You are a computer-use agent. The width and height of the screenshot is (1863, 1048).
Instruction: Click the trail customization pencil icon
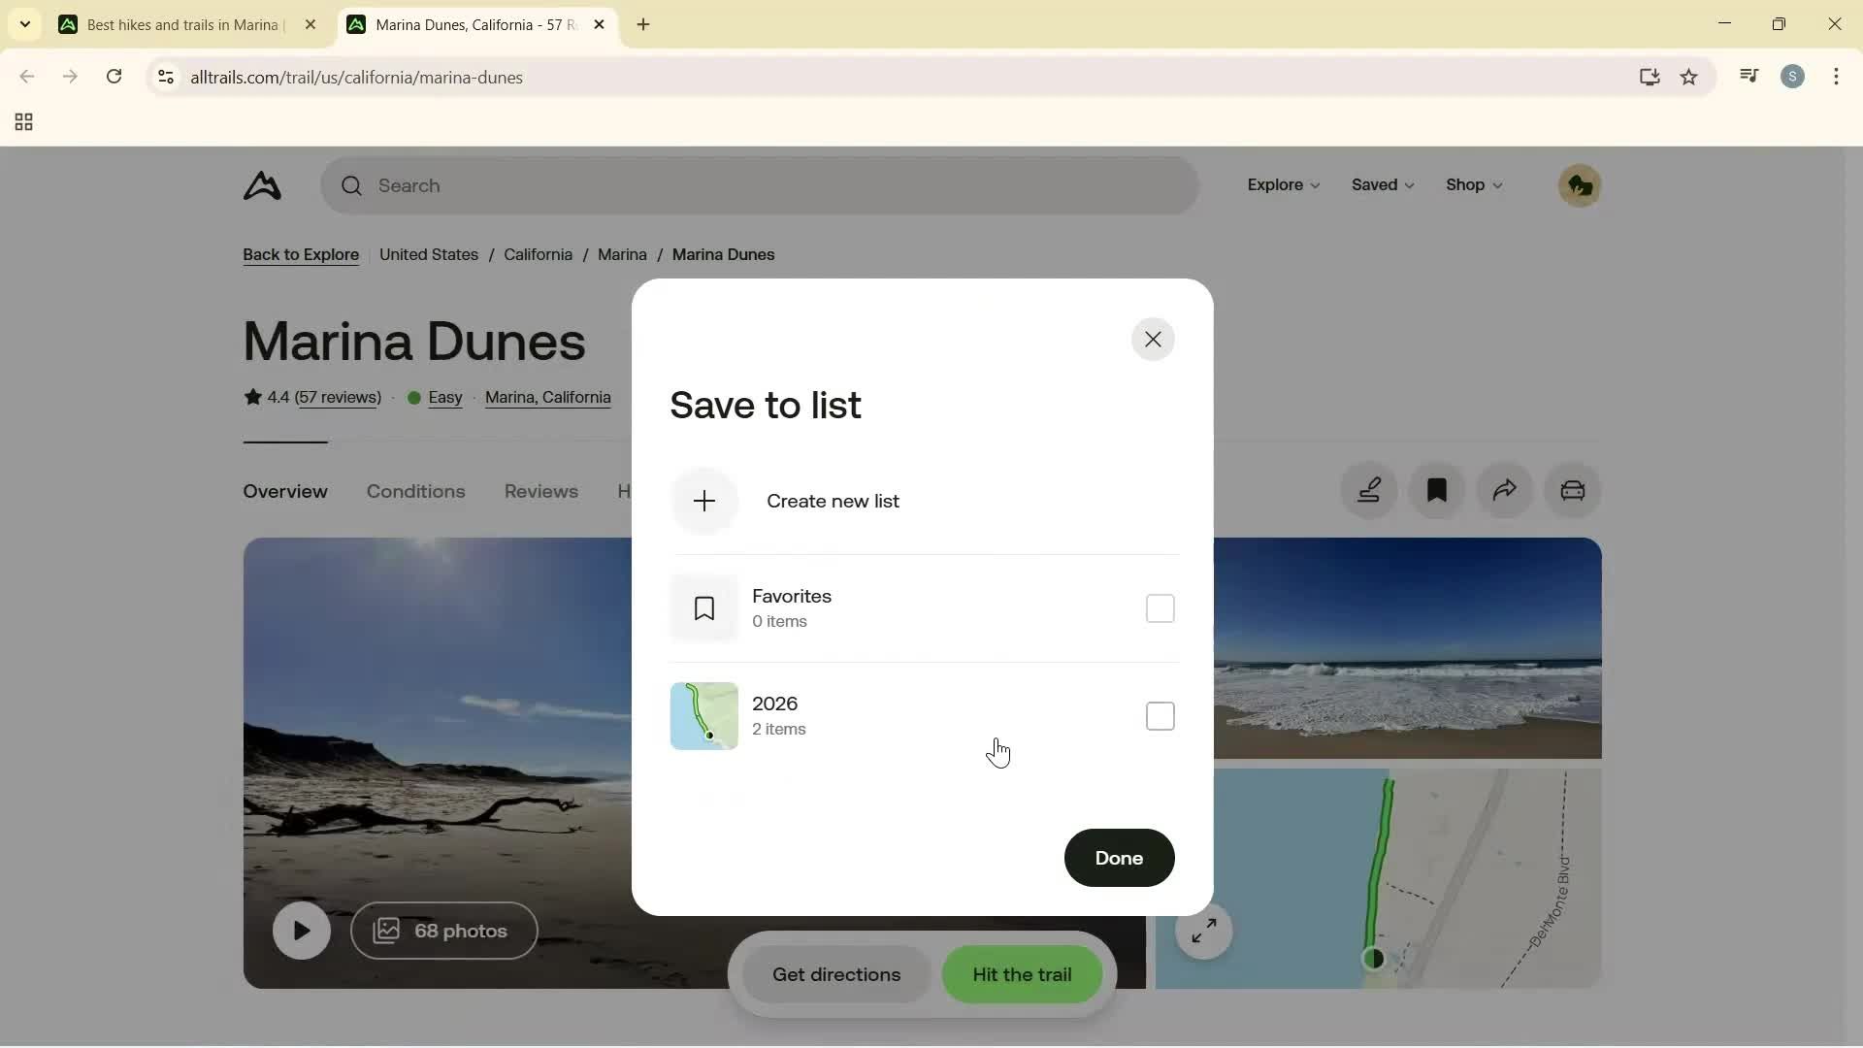[x=1369, y=490]
